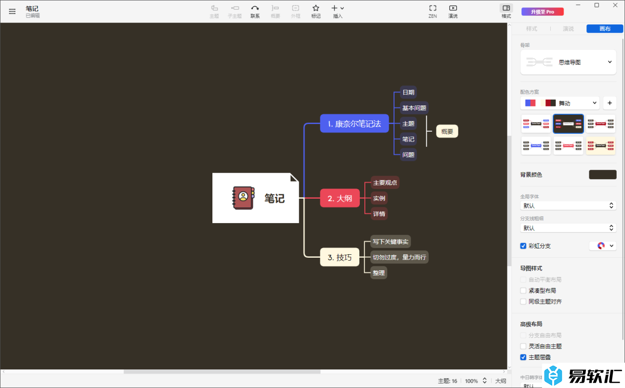Click the 主题: 16 topic count status
The width and height of the screenshot is (625, 388).
(447, 381)
